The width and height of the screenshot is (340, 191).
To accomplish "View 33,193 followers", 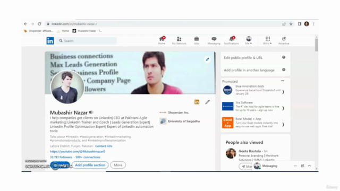I will point(61,157).
